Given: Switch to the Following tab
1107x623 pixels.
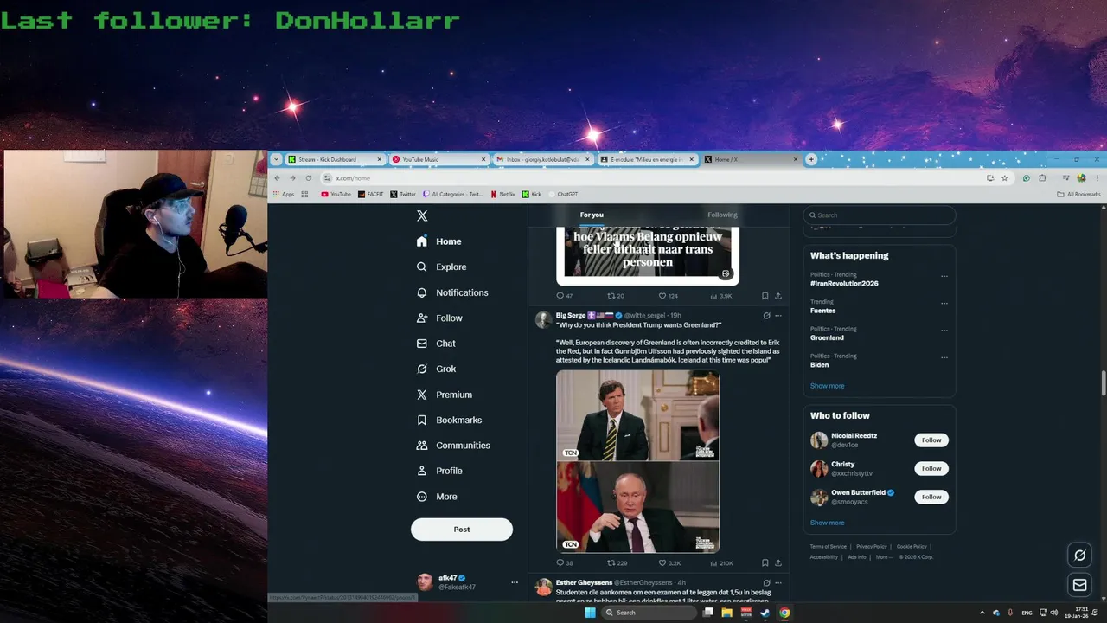Looking at the screenshot, I should point(722,215).
